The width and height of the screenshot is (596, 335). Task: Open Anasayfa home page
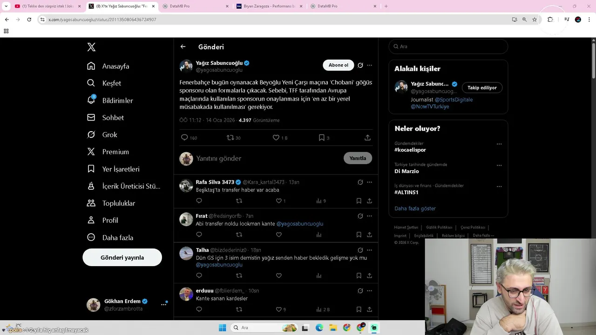point(108,66)
